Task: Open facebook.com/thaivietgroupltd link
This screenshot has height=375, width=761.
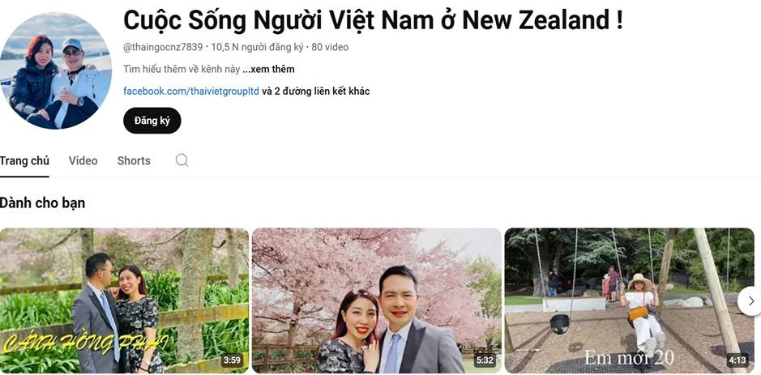Action: coord(191,91)
